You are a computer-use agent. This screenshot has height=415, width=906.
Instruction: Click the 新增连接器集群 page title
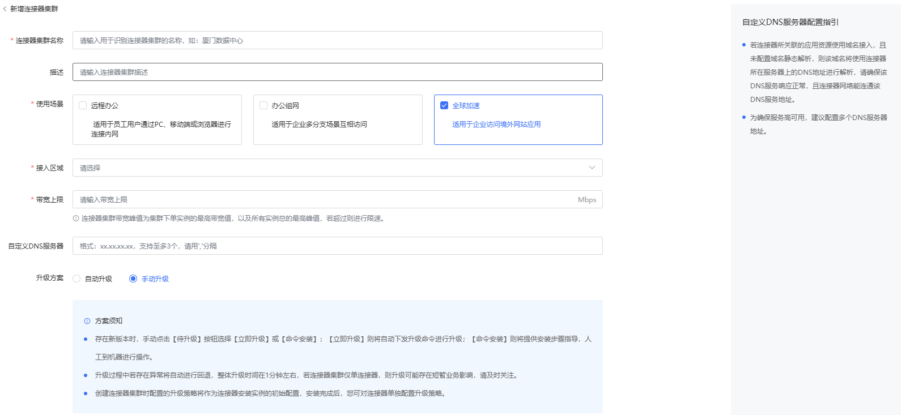(x=34, y=9)
